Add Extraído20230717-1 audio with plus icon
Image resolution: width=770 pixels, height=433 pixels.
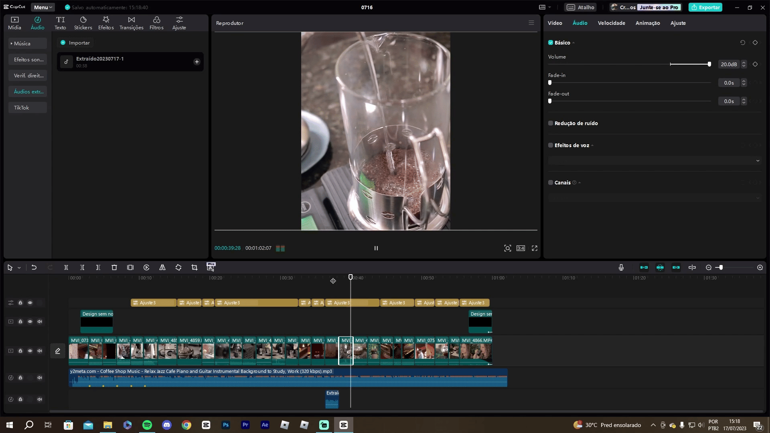[197, 62]
